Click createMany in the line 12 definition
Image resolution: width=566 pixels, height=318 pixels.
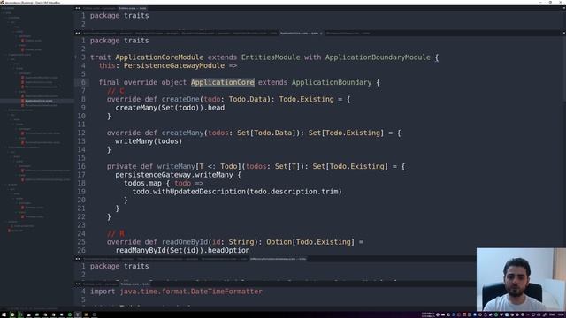coord(182,132)
